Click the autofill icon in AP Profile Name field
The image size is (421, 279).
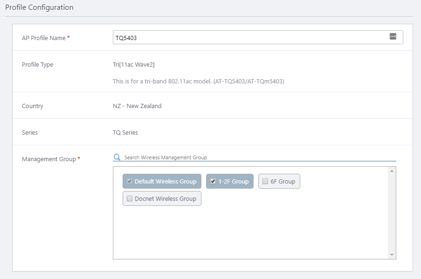pyautogui.click(x=393, y=37)
